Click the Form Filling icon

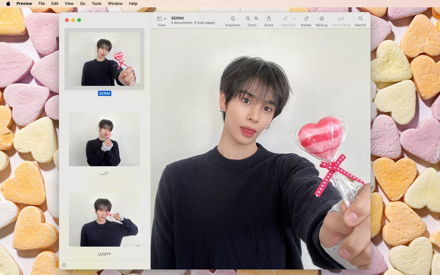[341, 18]
